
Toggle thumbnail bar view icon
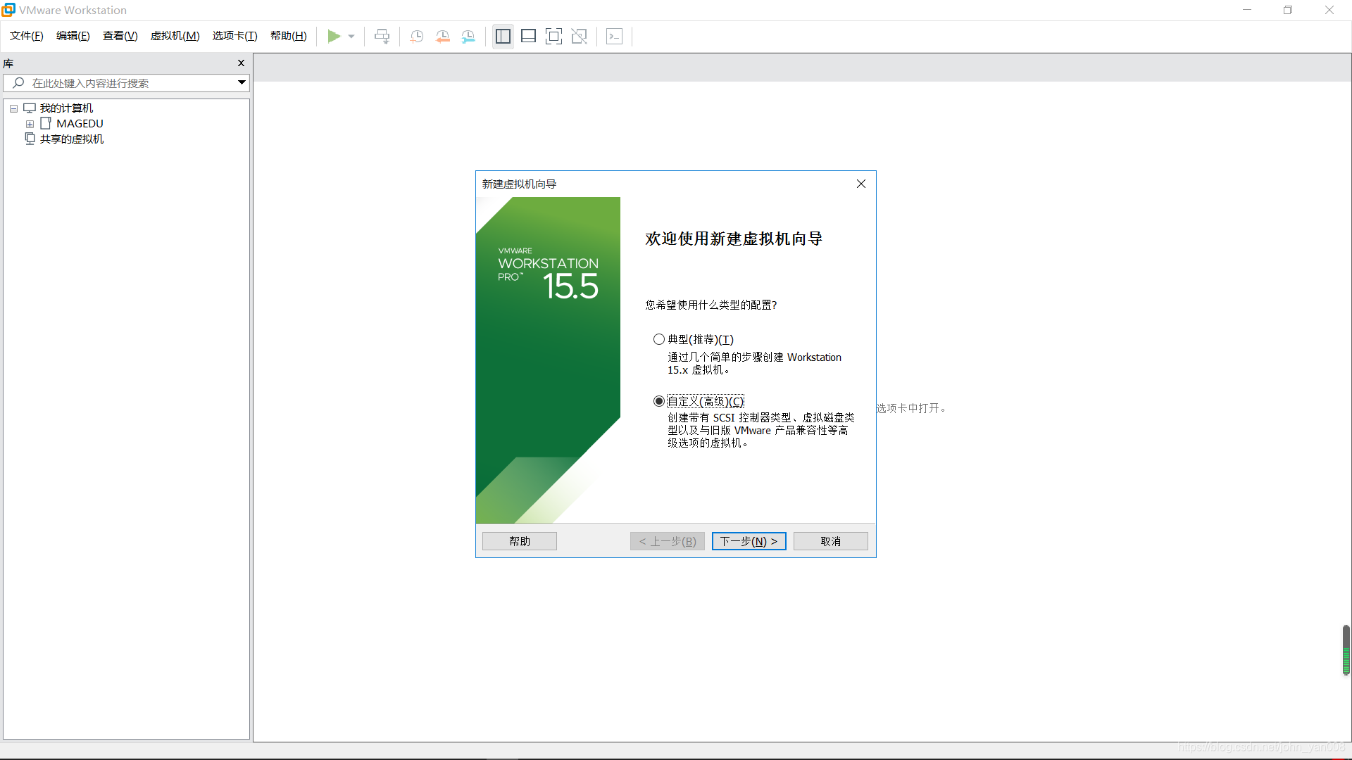pos(528,36)
